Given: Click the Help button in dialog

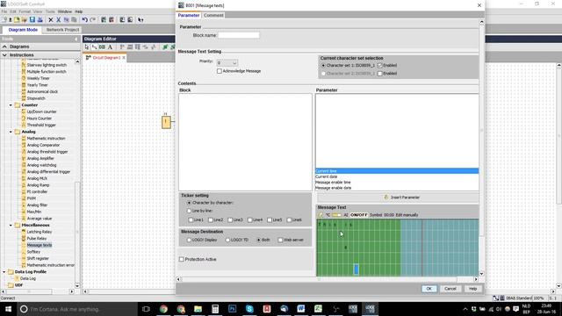Looking at the screenshot, I should tap(472, 289).
